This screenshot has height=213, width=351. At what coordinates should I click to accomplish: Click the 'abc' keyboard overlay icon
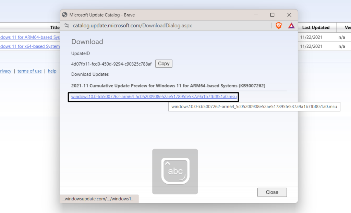click(x=175, y=171)
